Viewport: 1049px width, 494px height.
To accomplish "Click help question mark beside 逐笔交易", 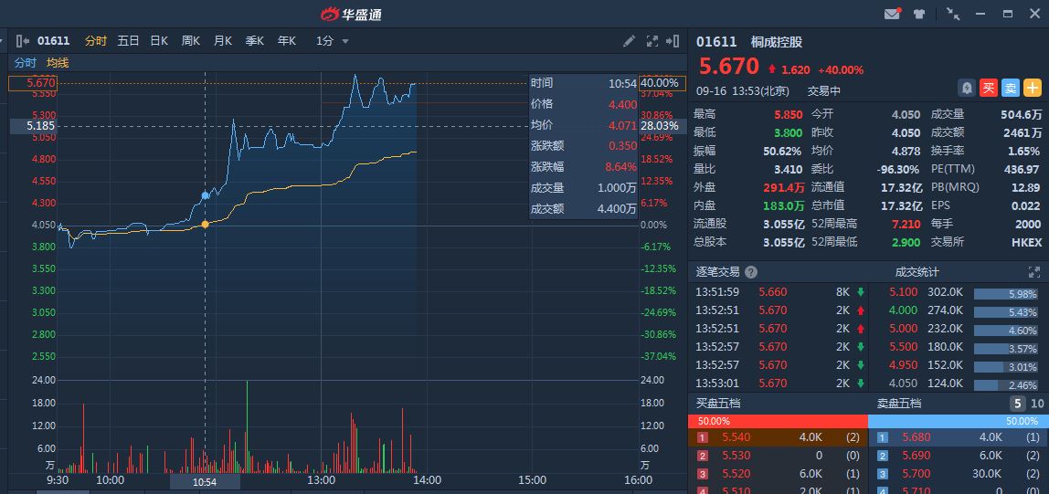I will coord(751,272).
